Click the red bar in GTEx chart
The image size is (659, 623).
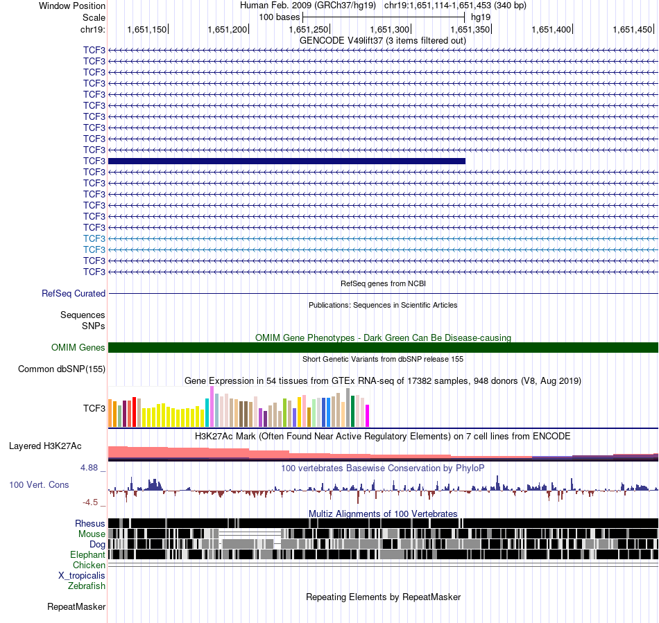tap(135, 412)
